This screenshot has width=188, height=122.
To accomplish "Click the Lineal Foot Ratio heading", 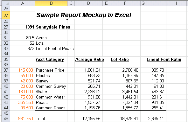I will point(164,59).
